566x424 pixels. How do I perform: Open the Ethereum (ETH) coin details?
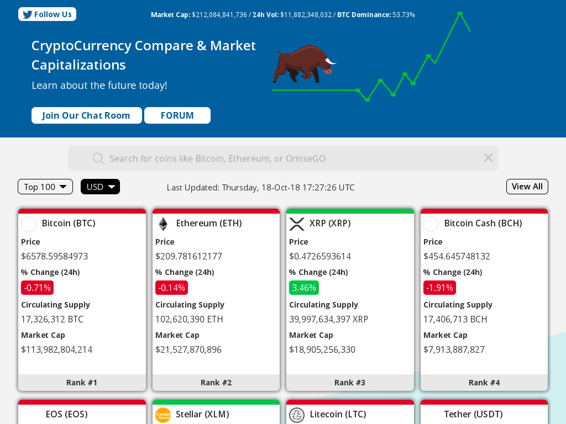tap(209, 223)
